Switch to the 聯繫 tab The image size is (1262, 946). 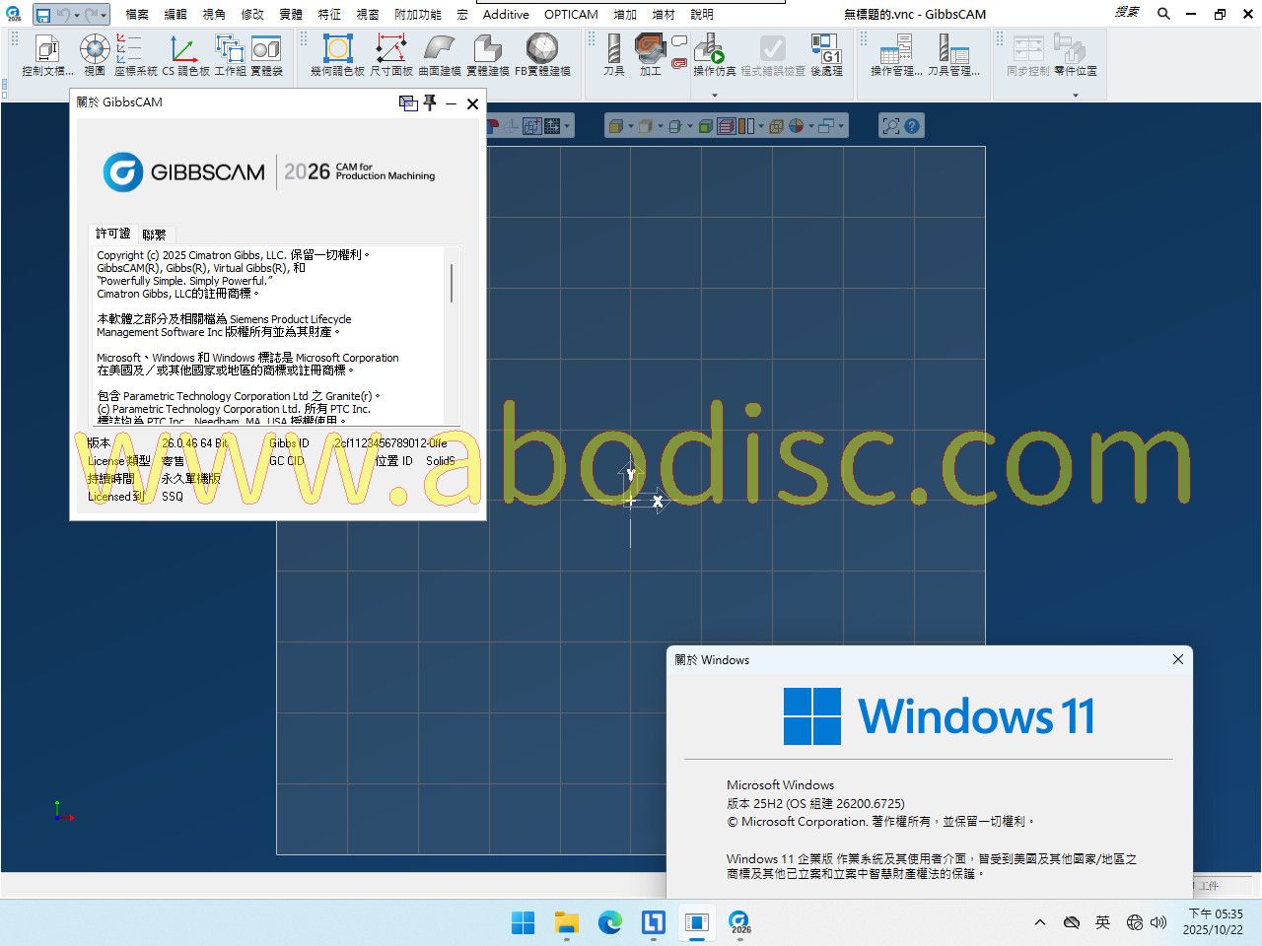[x=155, y=235]
